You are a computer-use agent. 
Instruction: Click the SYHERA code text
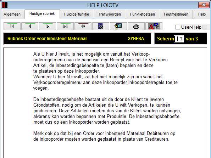pos(136,39)
